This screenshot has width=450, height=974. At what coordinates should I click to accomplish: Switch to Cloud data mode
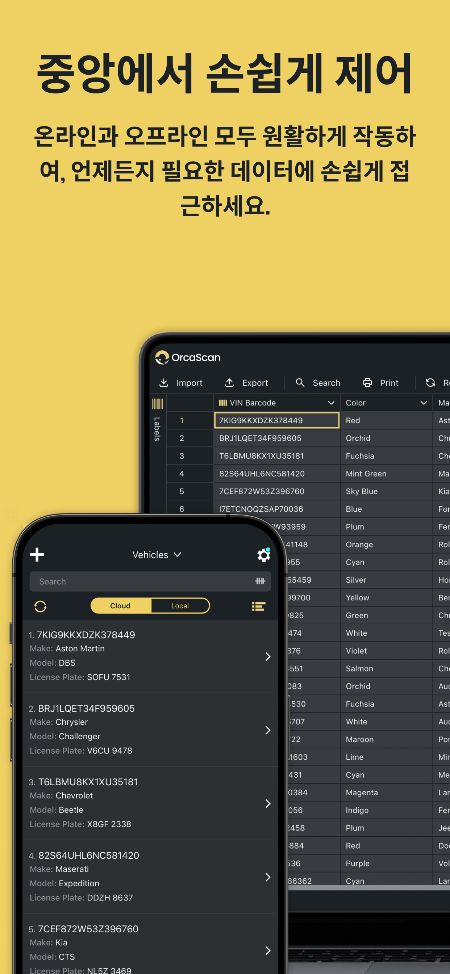[x=121, y=606]
